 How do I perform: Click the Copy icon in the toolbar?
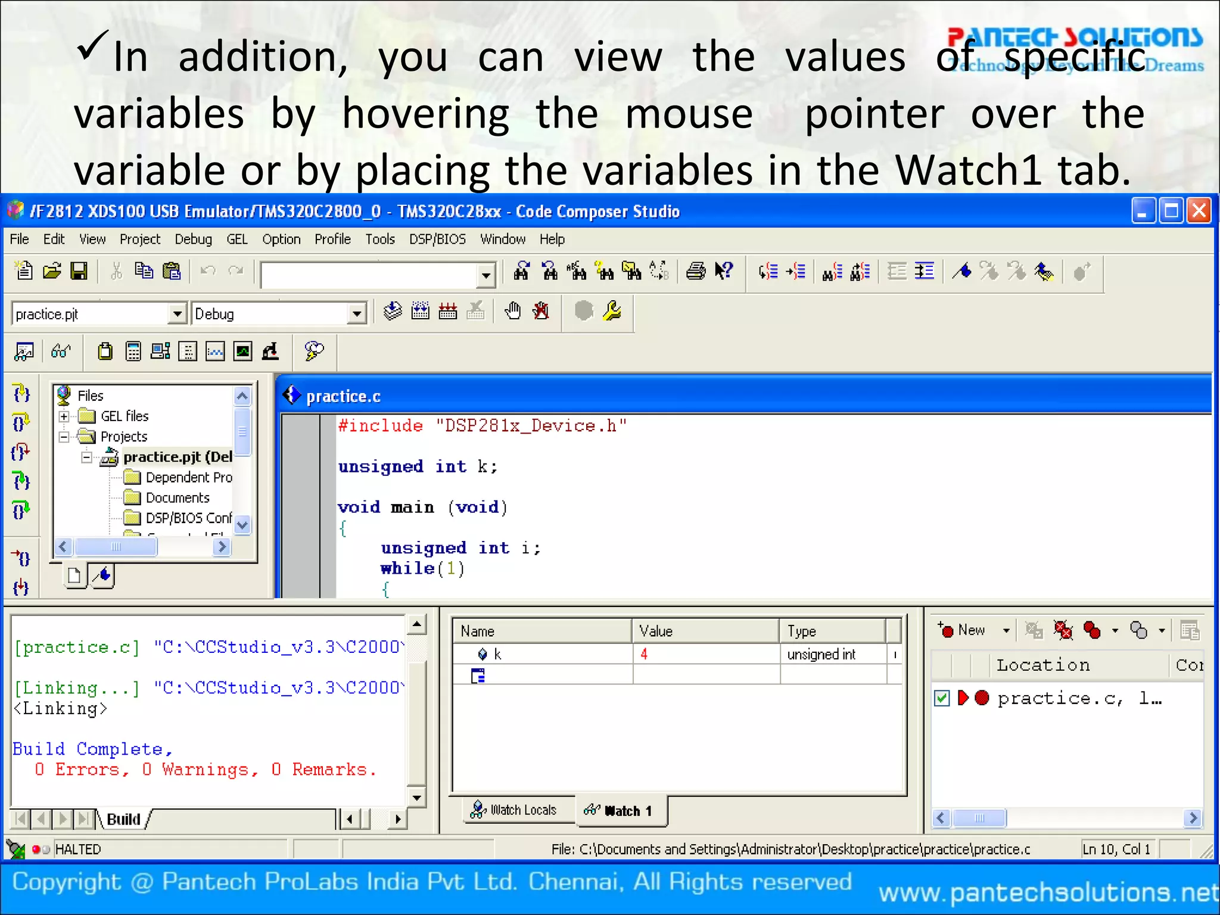tap(144, 271)
